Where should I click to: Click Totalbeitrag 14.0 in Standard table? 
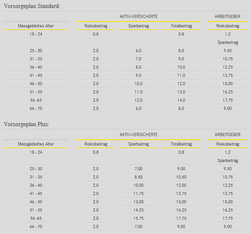click(181, 100)
